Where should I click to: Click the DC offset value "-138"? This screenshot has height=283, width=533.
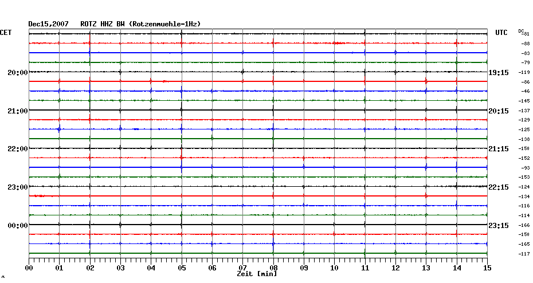click(524, 139)
